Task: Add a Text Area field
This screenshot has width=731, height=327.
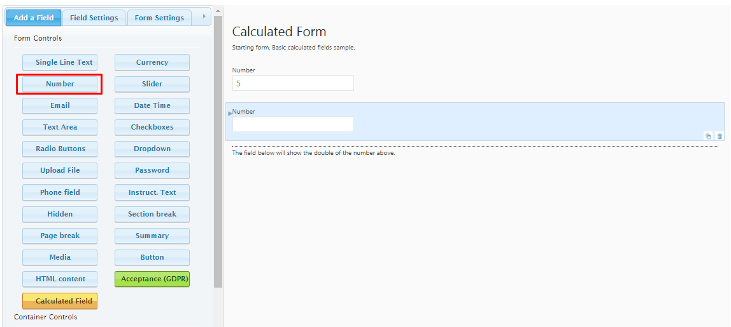Action: coord(60,127)
